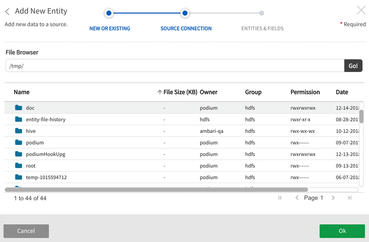
Task: Select the podiumHookUpg folder name
Action: pos(46,154)
